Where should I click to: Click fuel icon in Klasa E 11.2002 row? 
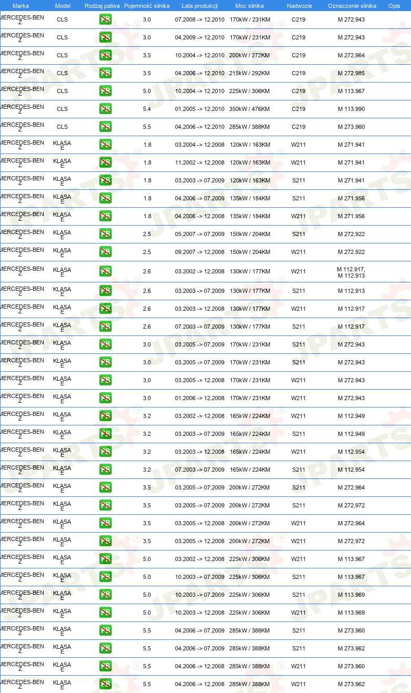tap(105, 162)
